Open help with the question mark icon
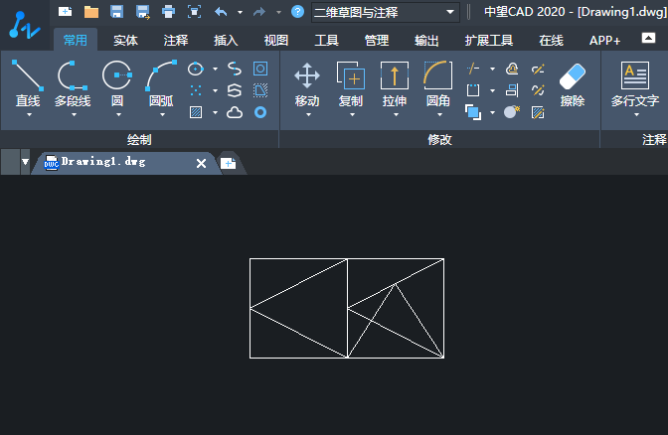 point(297,12)
